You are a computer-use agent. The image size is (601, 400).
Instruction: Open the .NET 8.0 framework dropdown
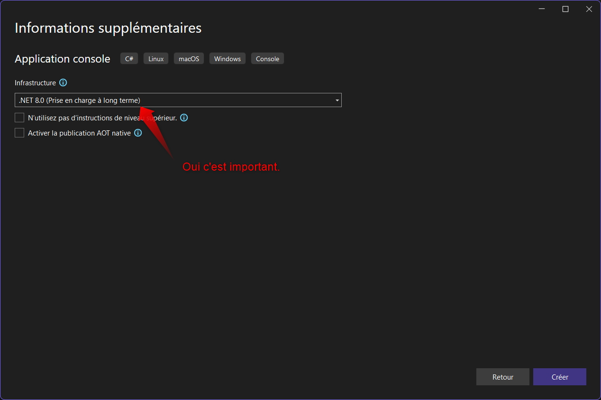click(178, 100)
